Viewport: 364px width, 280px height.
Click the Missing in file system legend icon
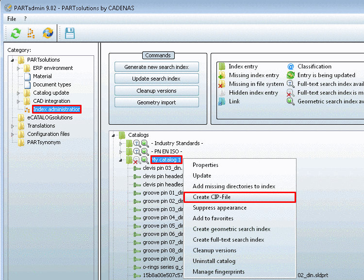tap(222, 84)
